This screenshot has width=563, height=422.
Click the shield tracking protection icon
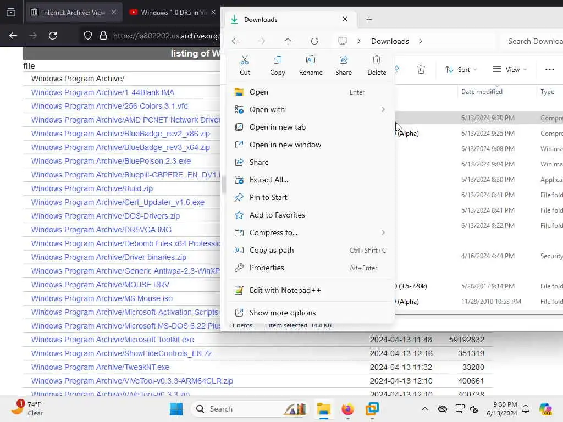pyautogui.click(x=87, y=36)
